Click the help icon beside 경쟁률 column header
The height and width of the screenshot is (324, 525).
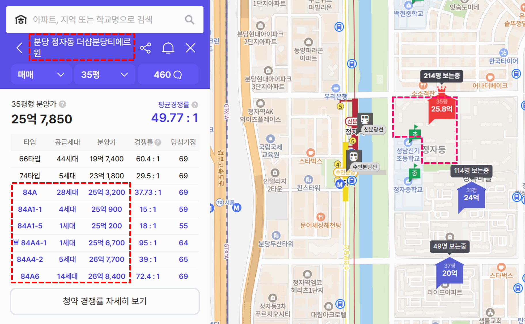pos(157,142)
